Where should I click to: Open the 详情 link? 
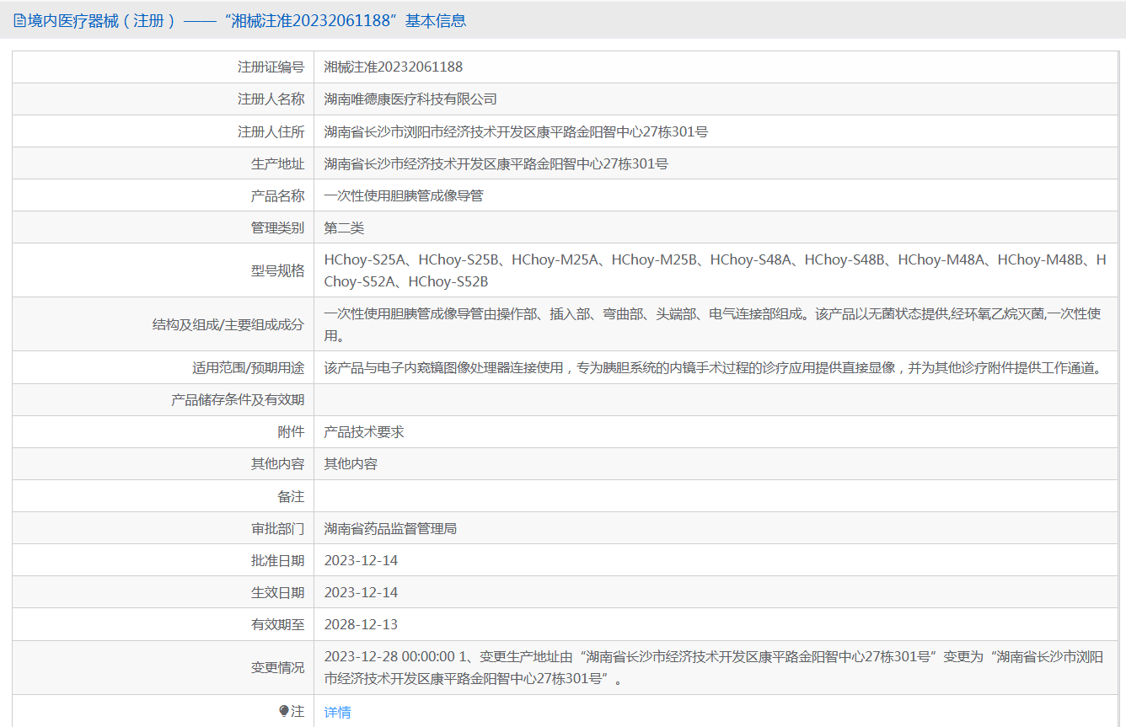[x=337, y=713]
